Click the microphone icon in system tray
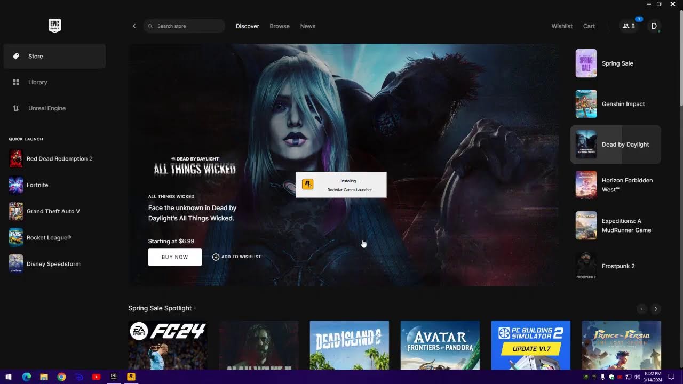Screen dimensions: 683x384 (x=602, y=377)
